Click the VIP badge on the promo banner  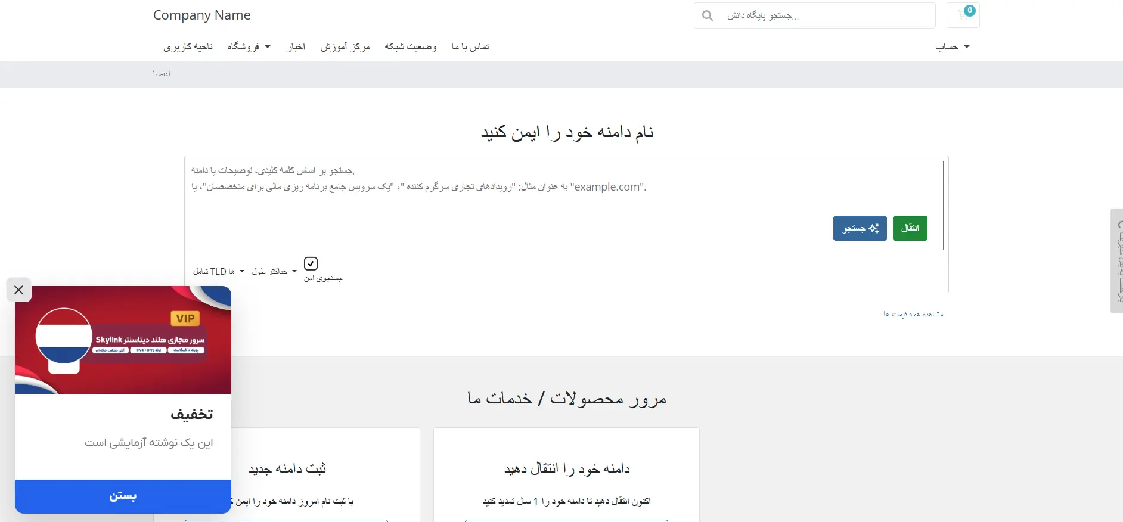185,318
